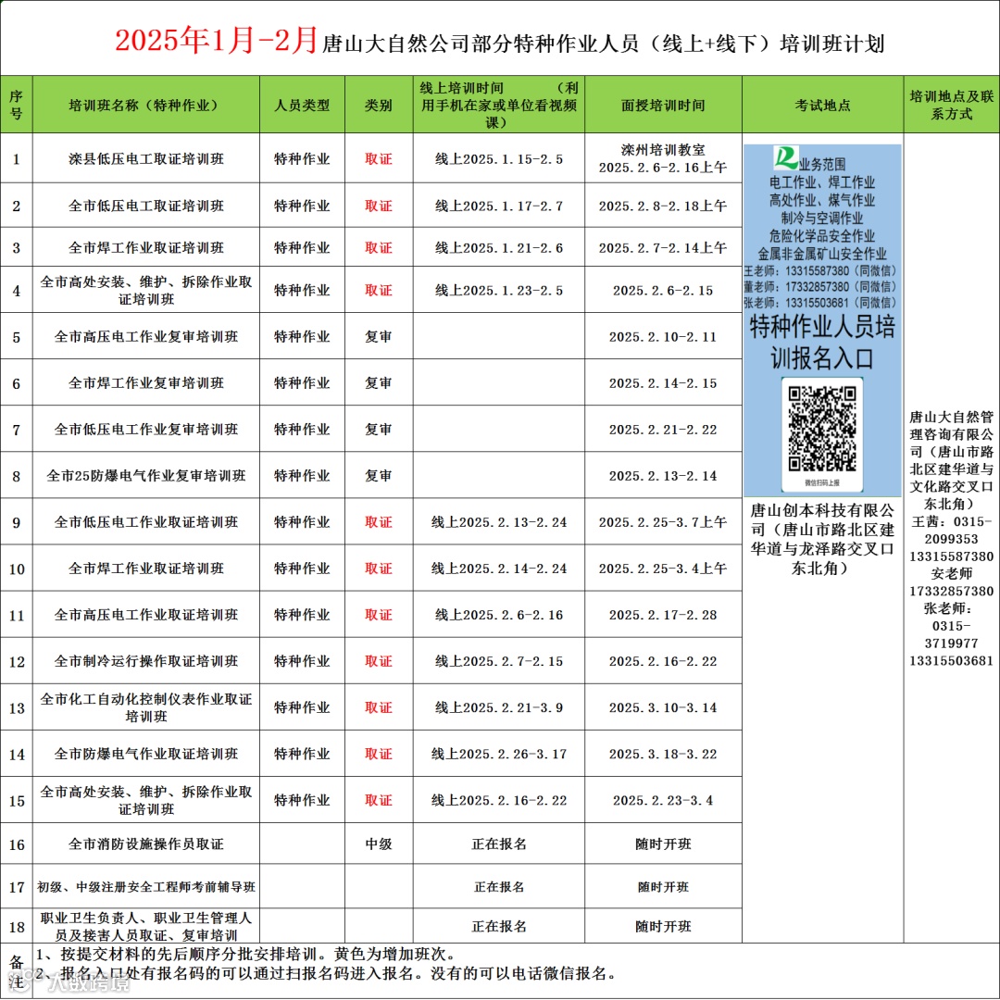Select "全市高压电工作业取证培训班" row 11

click(146, 615)
